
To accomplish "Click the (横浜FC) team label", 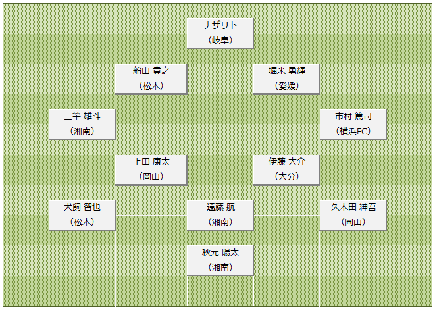I will (353, 131).
